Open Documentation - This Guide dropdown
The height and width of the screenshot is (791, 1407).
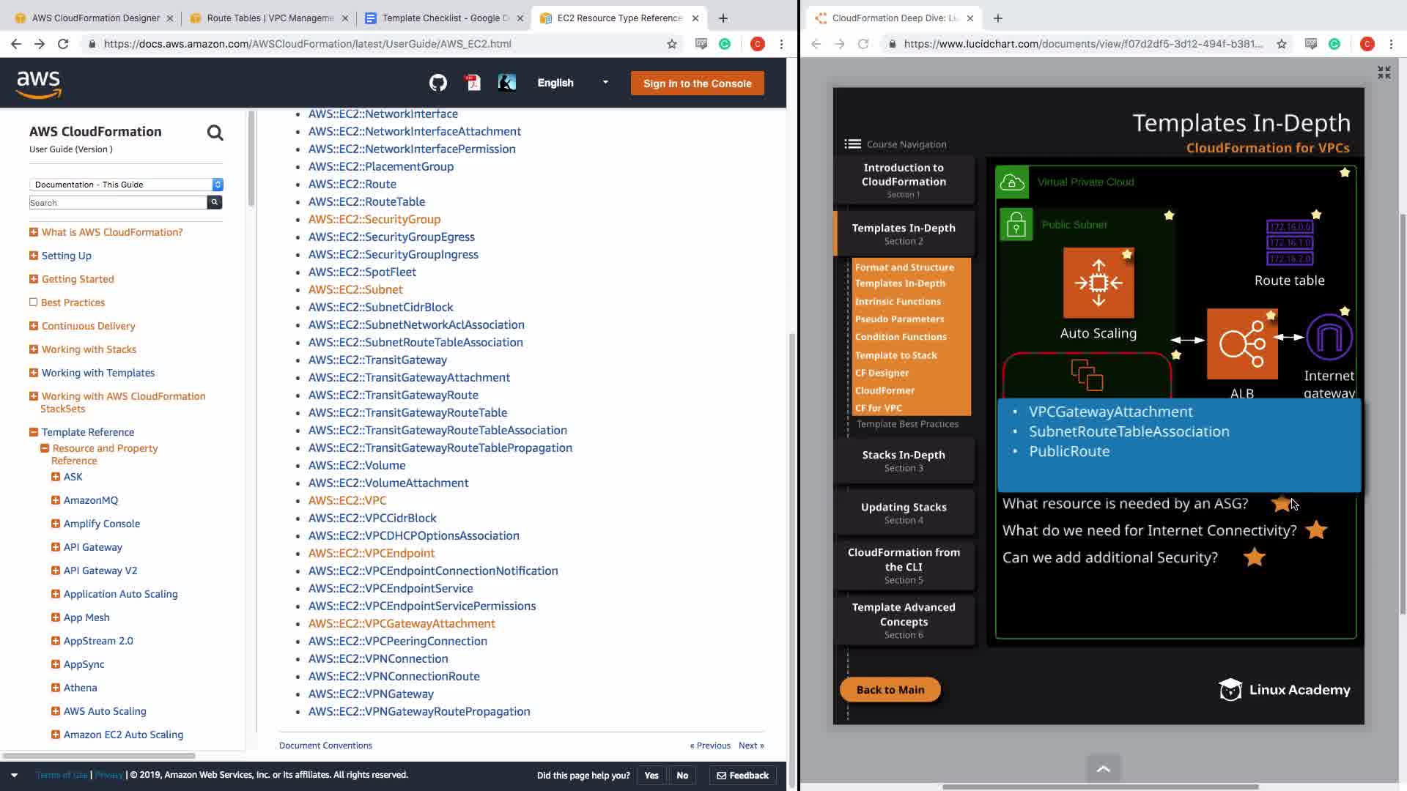126,185
